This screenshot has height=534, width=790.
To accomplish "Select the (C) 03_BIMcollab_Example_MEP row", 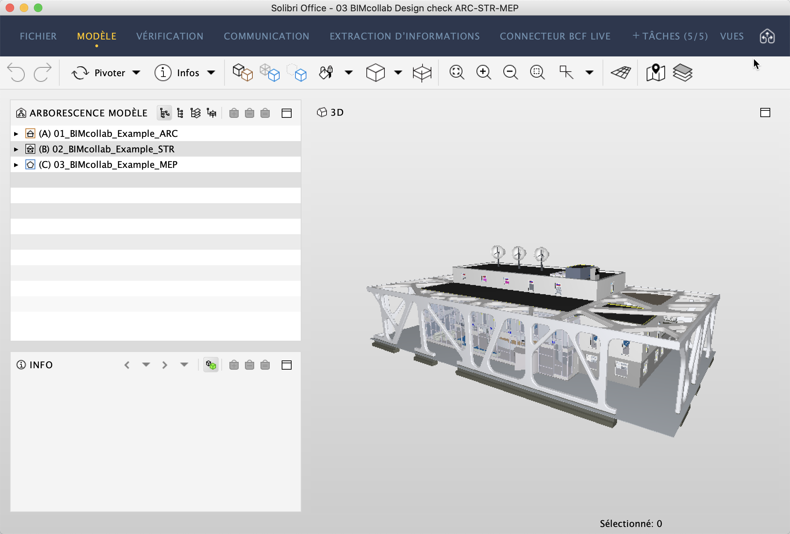I will [x=156, y=165].
